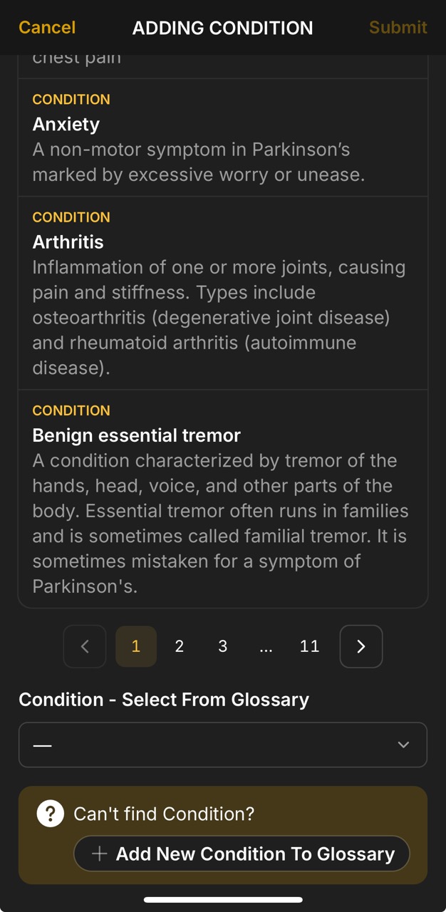Click the Can't find Condition banner

(x=223, y=813)
